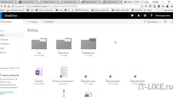Click Дополнительные сведения link
The width and height of the screenshot is (173, 97).
coord(9,88)
